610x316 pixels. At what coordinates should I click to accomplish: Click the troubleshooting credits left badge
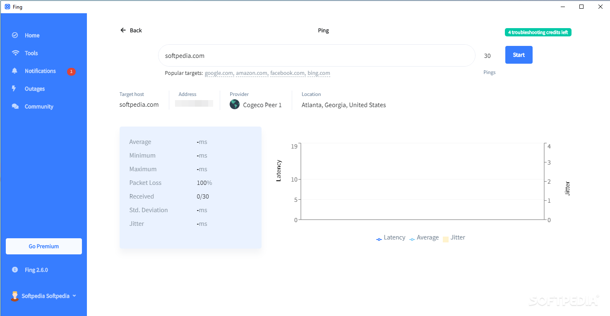(538, 32)
